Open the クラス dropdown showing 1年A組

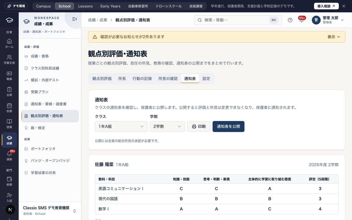point(121,127)
